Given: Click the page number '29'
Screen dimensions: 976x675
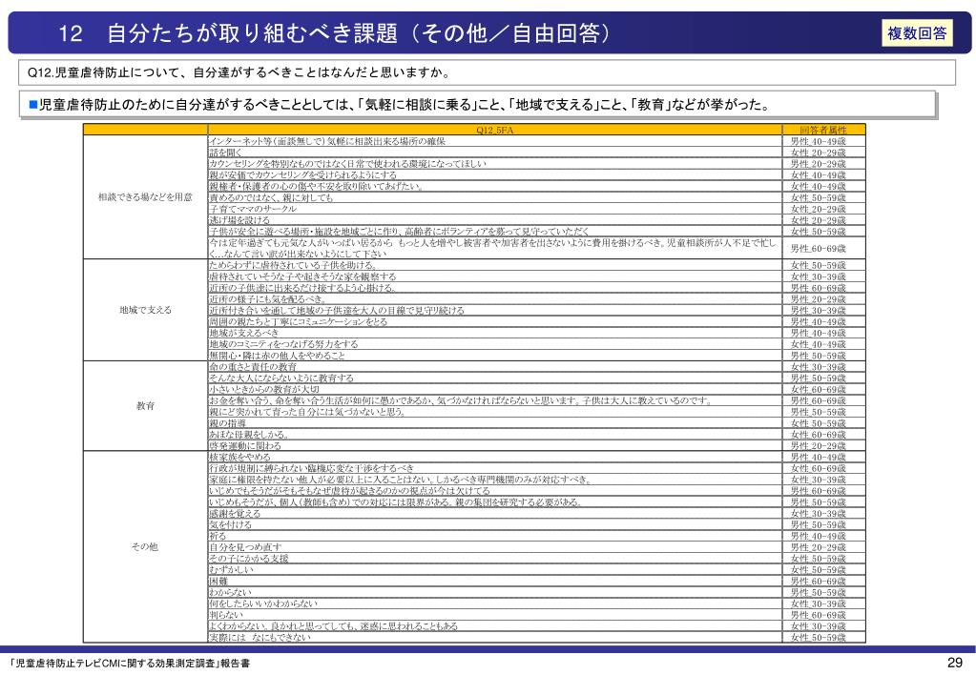Looking at the screenshot, I should click(x=955, y=663).
